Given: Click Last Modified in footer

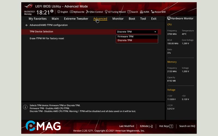Looking at the screenshot, I should 126,126.
